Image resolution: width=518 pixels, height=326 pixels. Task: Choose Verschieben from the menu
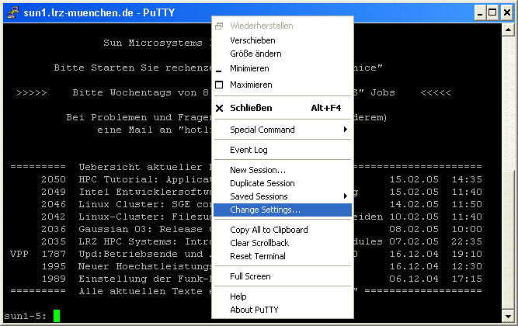(x=283, y=40)
